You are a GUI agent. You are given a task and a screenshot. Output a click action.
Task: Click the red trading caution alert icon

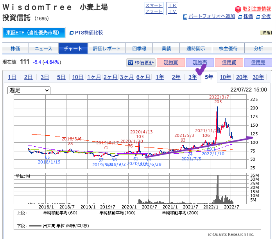pos(238,9)
